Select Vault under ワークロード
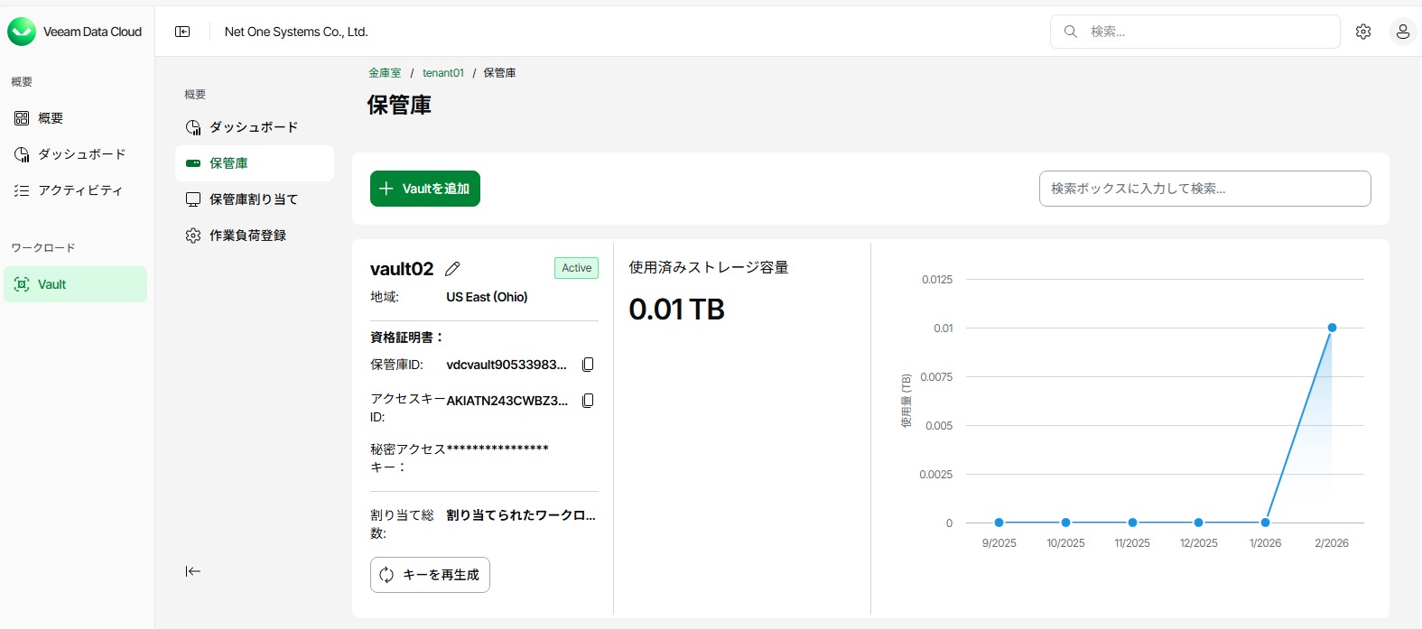 click(52, 284)
